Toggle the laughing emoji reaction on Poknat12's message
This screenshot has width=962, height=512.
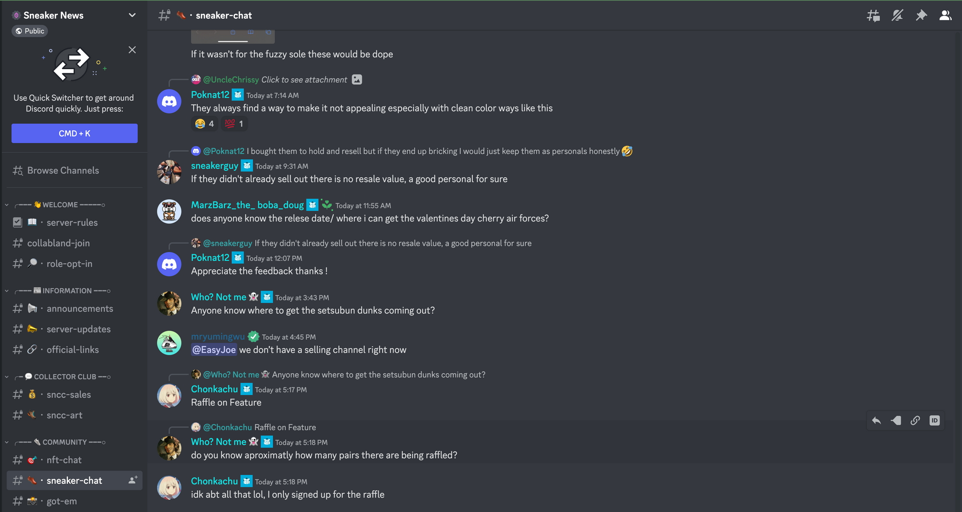(204, 123)
